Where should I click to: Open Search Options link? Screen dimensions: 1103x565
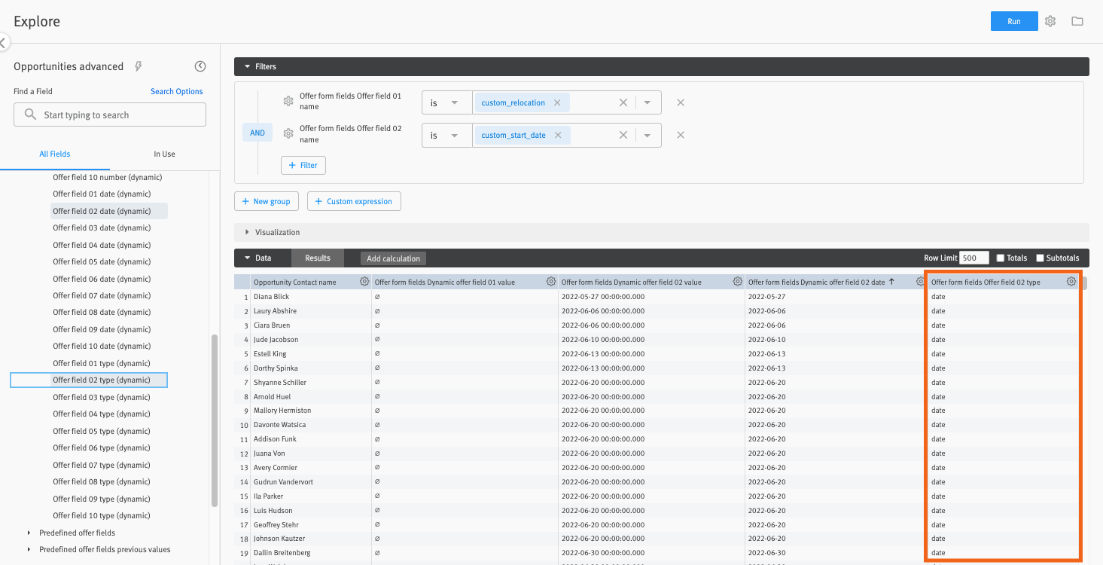click(177, 91)
